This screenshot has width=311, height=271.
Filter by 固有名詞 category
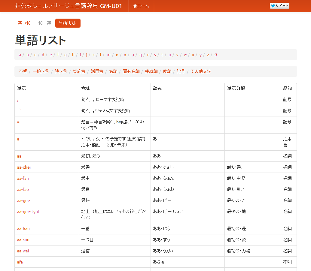point(131,71)
